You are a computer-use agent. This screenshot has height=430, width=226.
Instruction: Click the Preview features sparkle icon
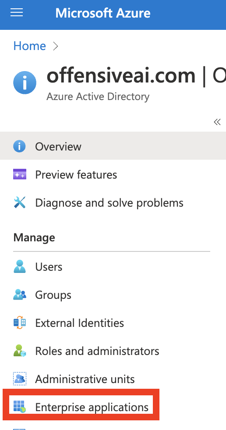point(20,175)
